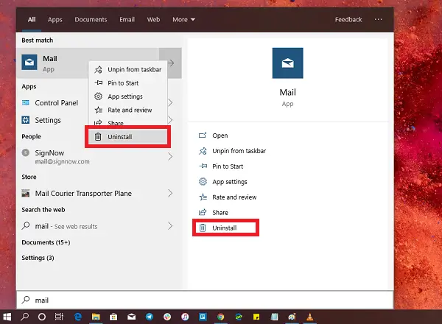Switch to the Documents tab
Screen dimensions: 442x324
tap(91, 19)
